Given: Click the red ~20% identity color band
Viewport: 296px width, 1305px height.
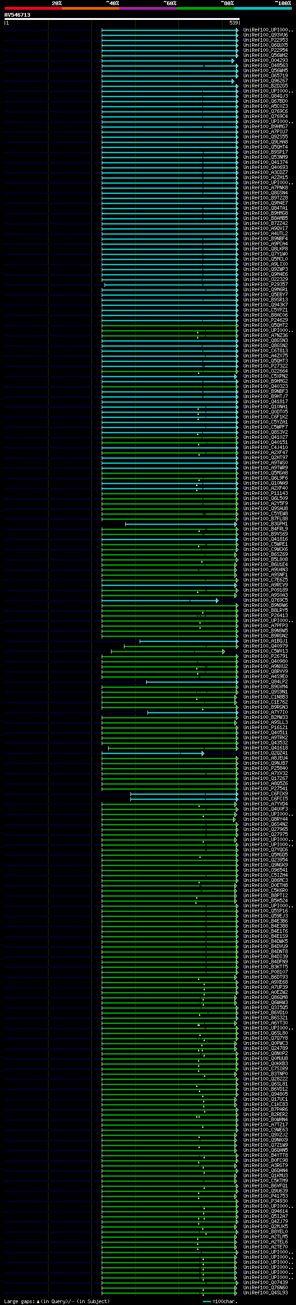Looking at the screenshot, I should (33, 8).
